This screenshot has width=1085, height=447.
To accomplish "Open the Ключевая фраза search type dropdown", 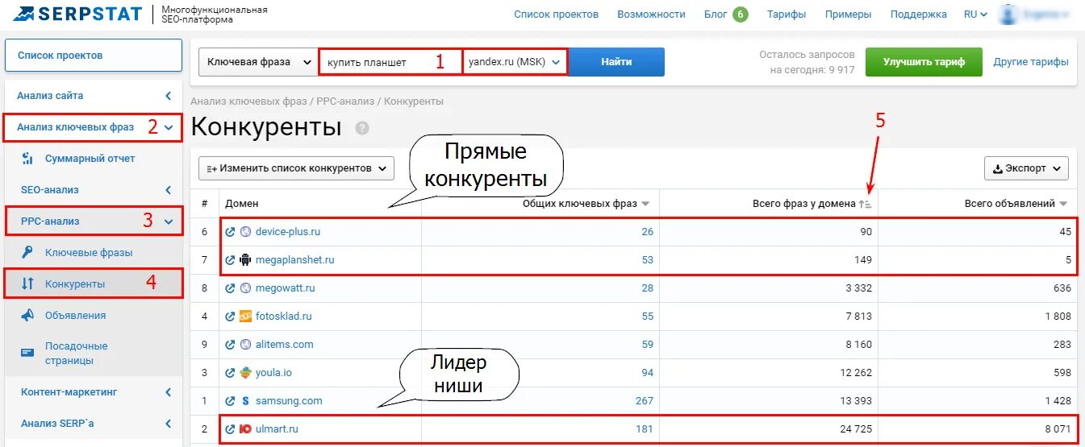I will [258, 62].
